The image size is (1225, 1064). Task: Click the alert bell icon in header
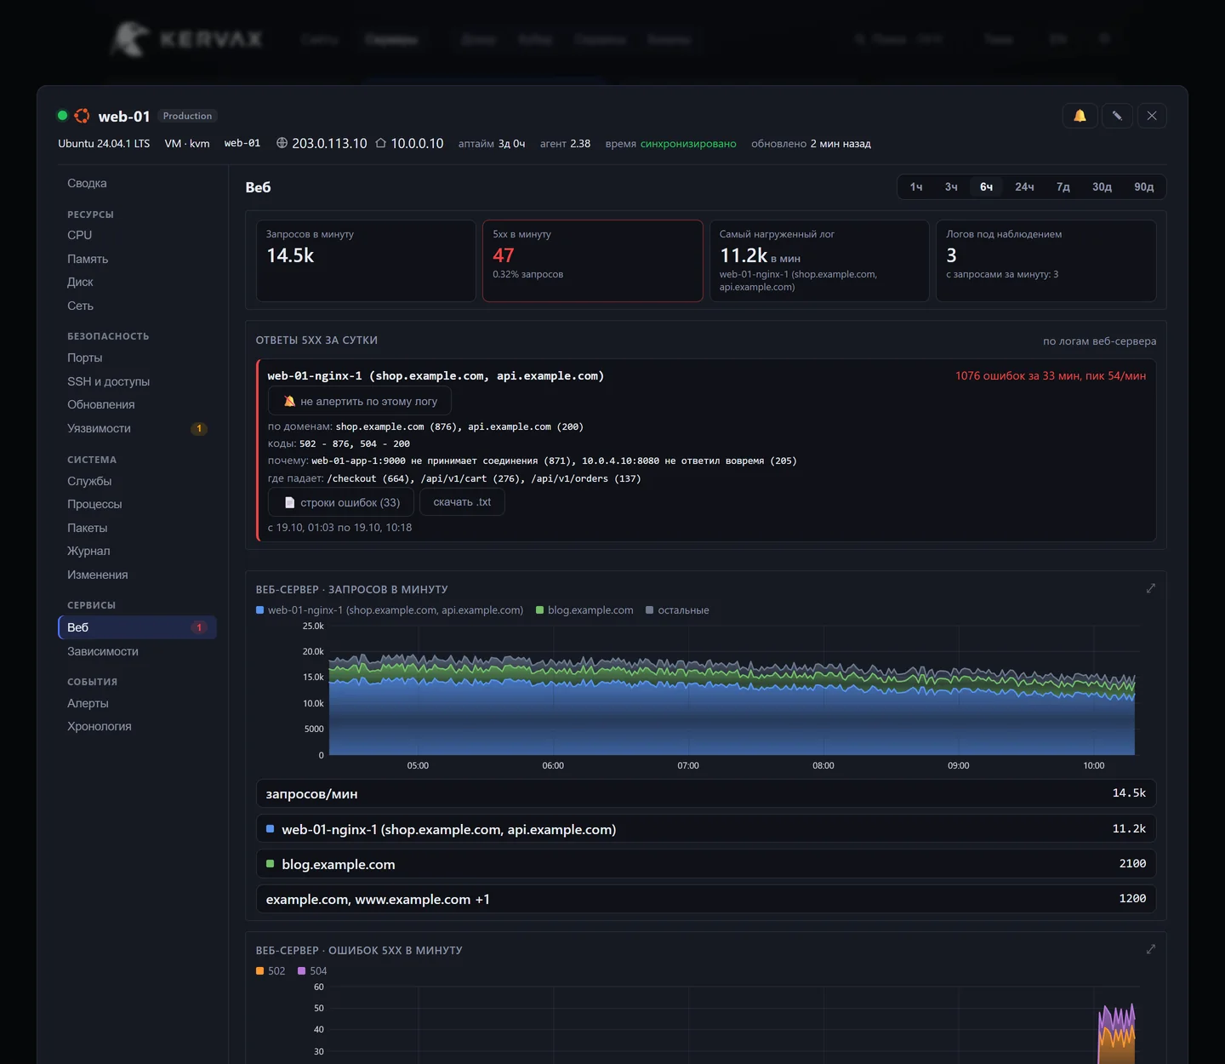tap(1080, 116)
